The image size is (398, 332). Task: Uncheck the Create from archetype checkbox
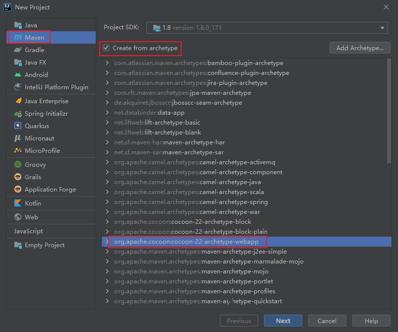tap(106, 48)
